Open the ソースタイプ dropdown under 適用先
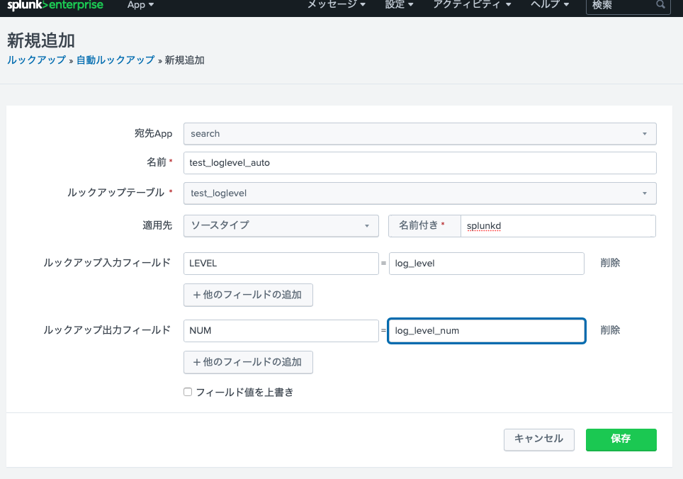Image resolution: width=683 pixels, height=479 pixels. coord(281,225)
